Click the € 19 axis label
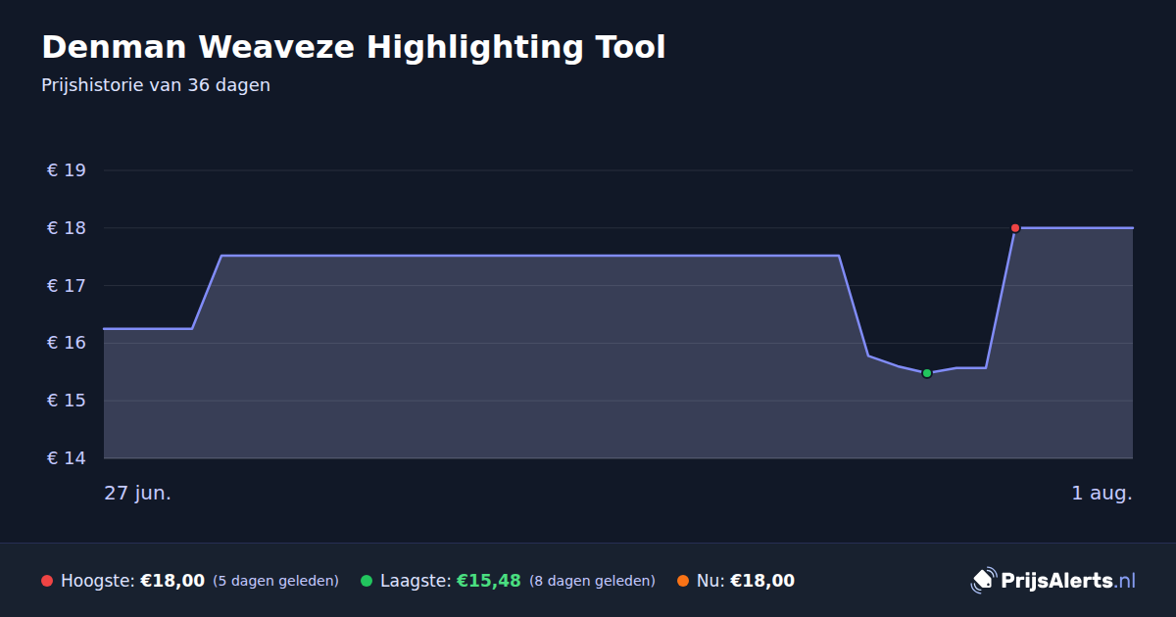The width and height of the screenshot is (1176, 617). click(x=67, y=170)
